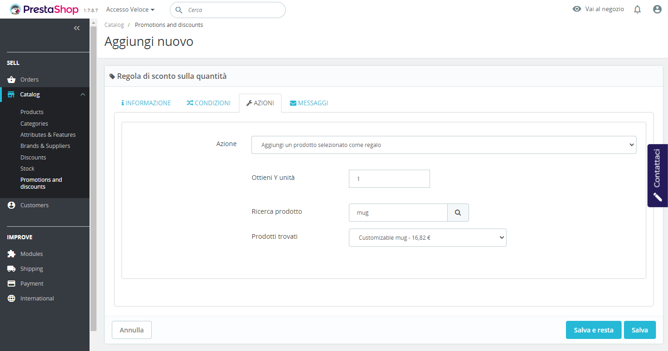The width and height of the screenshot is (668, 351).
Task: Collapse the sidebar with the double chevron
Action: (77, 28)
